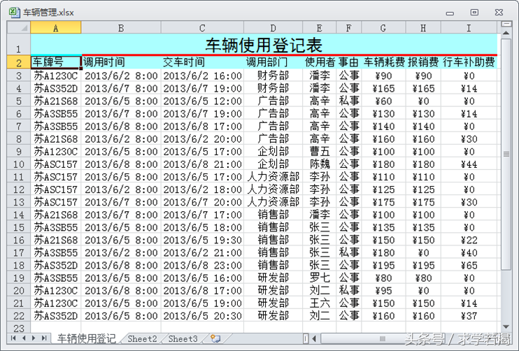Click ¥37 subsidy cell in row 22
519x351 pixels.
[x=469, y=316]
